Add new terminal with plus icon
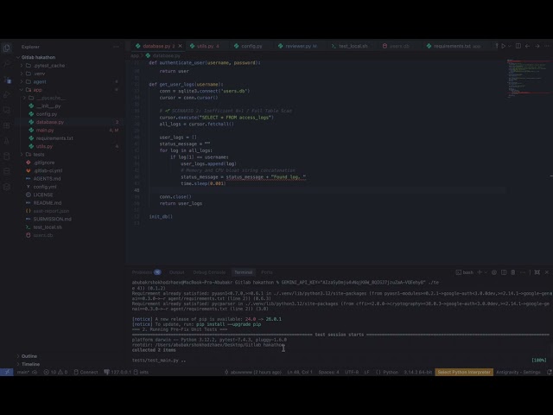Viewport: 553px width, 415px height. point(480,272)
